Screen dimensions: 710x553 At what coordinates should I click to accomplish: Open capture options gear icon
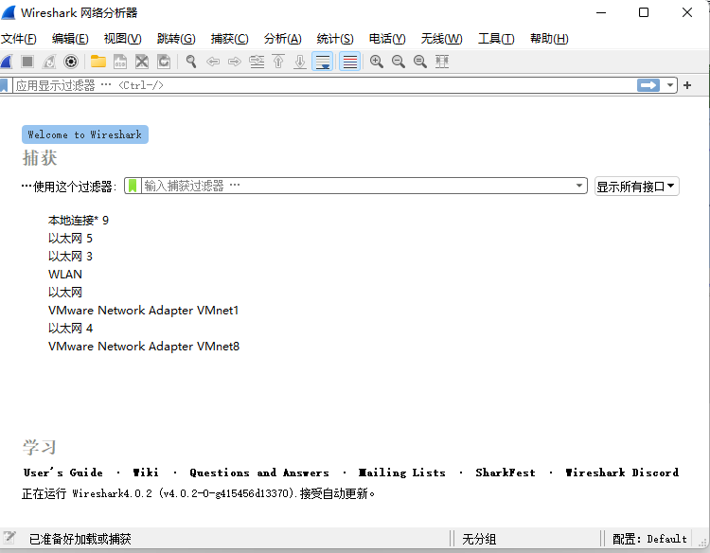pos(71,62)
